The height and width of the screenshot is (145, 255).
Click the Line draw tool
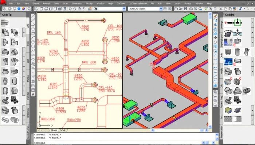(34, 17)
